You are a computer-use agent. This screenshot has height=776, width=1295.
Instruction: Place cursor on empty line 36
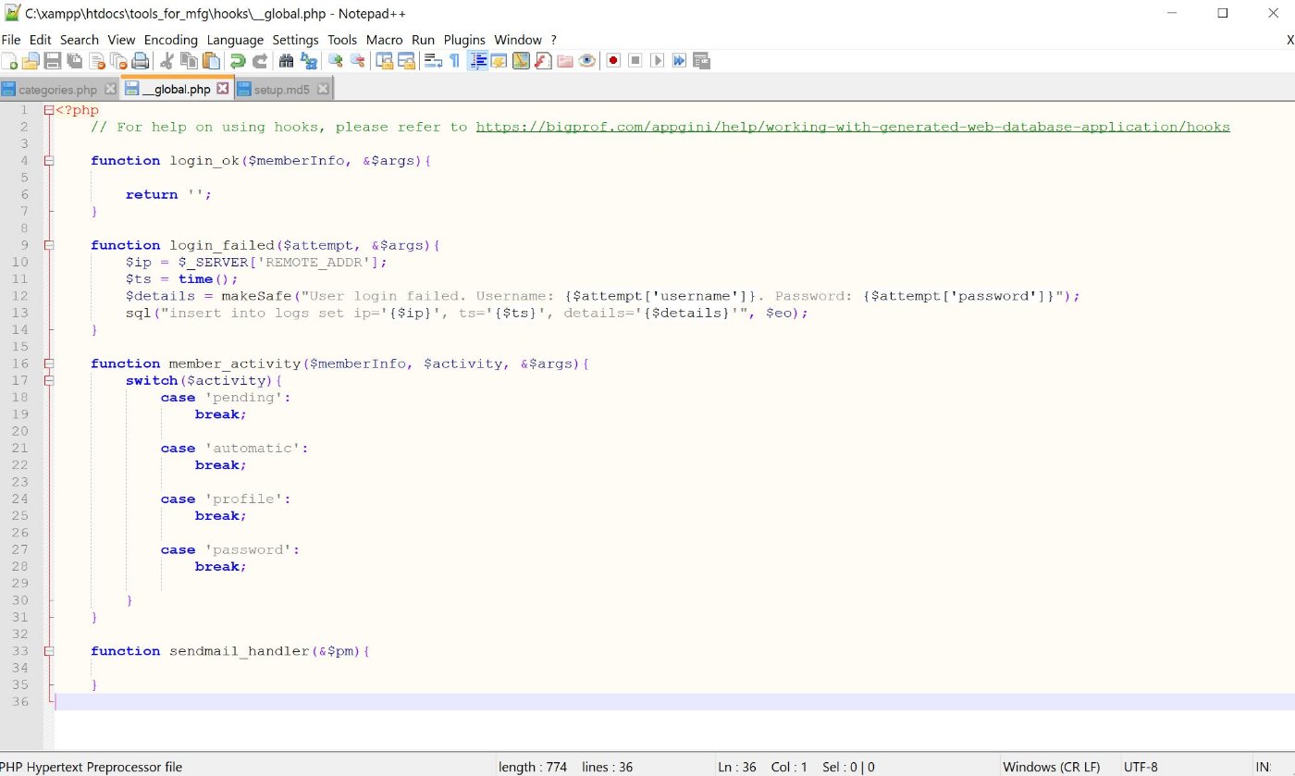click(674, 702)
